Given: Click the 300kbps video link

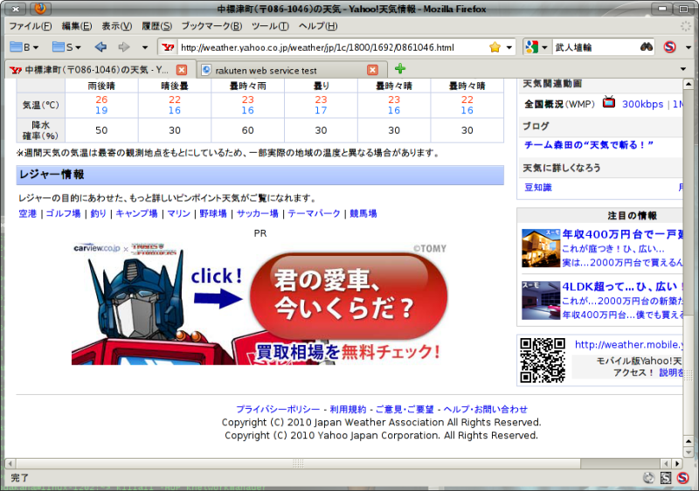Looking at the screenshot, I should tap(642, 104).
